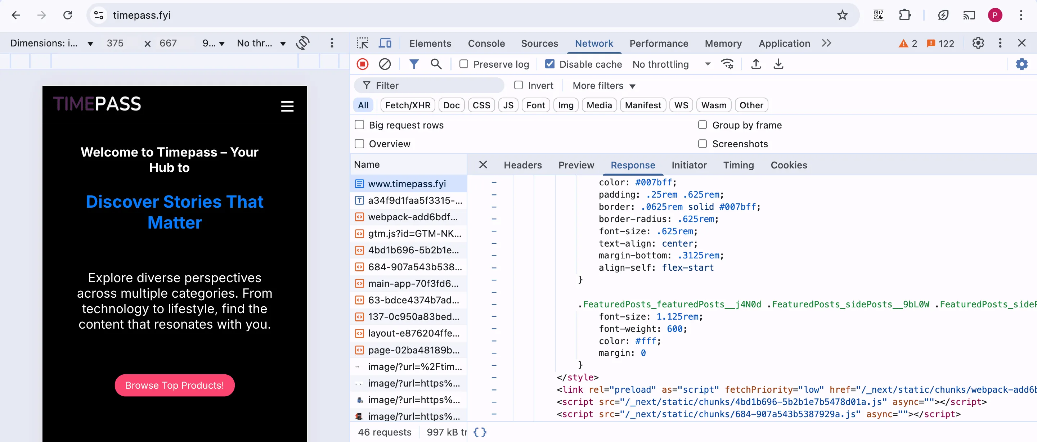Image resolution: width=1037 pixels, height=442 pixels.
Task: Filter requests by Fetch/XHR
Action: tap(407, 105)
